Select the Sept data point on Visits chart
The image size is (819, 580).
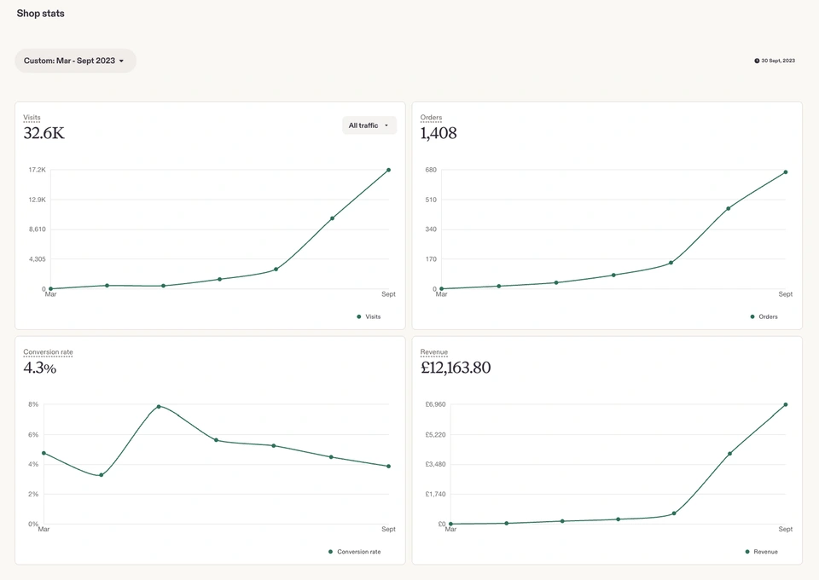click(389, 171)
